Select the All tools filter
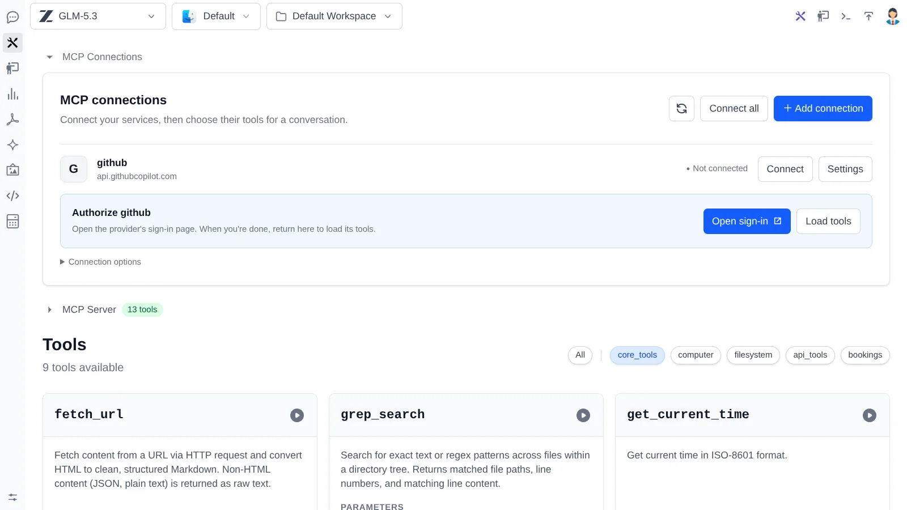Viewport: 907px width, 510px height. pyautogui.click(x=580, y=355)
